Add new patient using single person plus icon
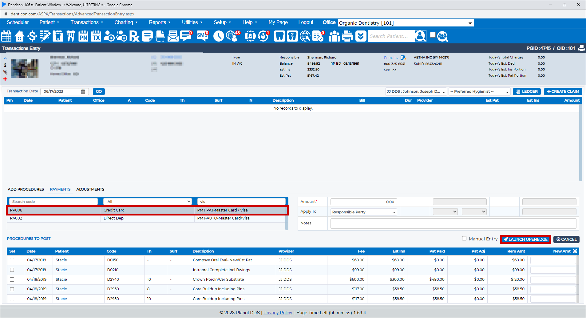 tap(109, 36)
